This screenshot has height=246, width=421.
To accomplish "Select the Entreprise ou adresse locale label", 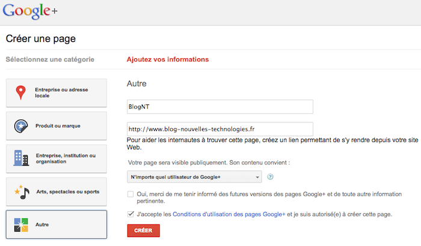I will pos(61,93).
